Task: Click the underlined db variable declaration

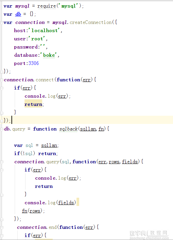Action: 18,14
